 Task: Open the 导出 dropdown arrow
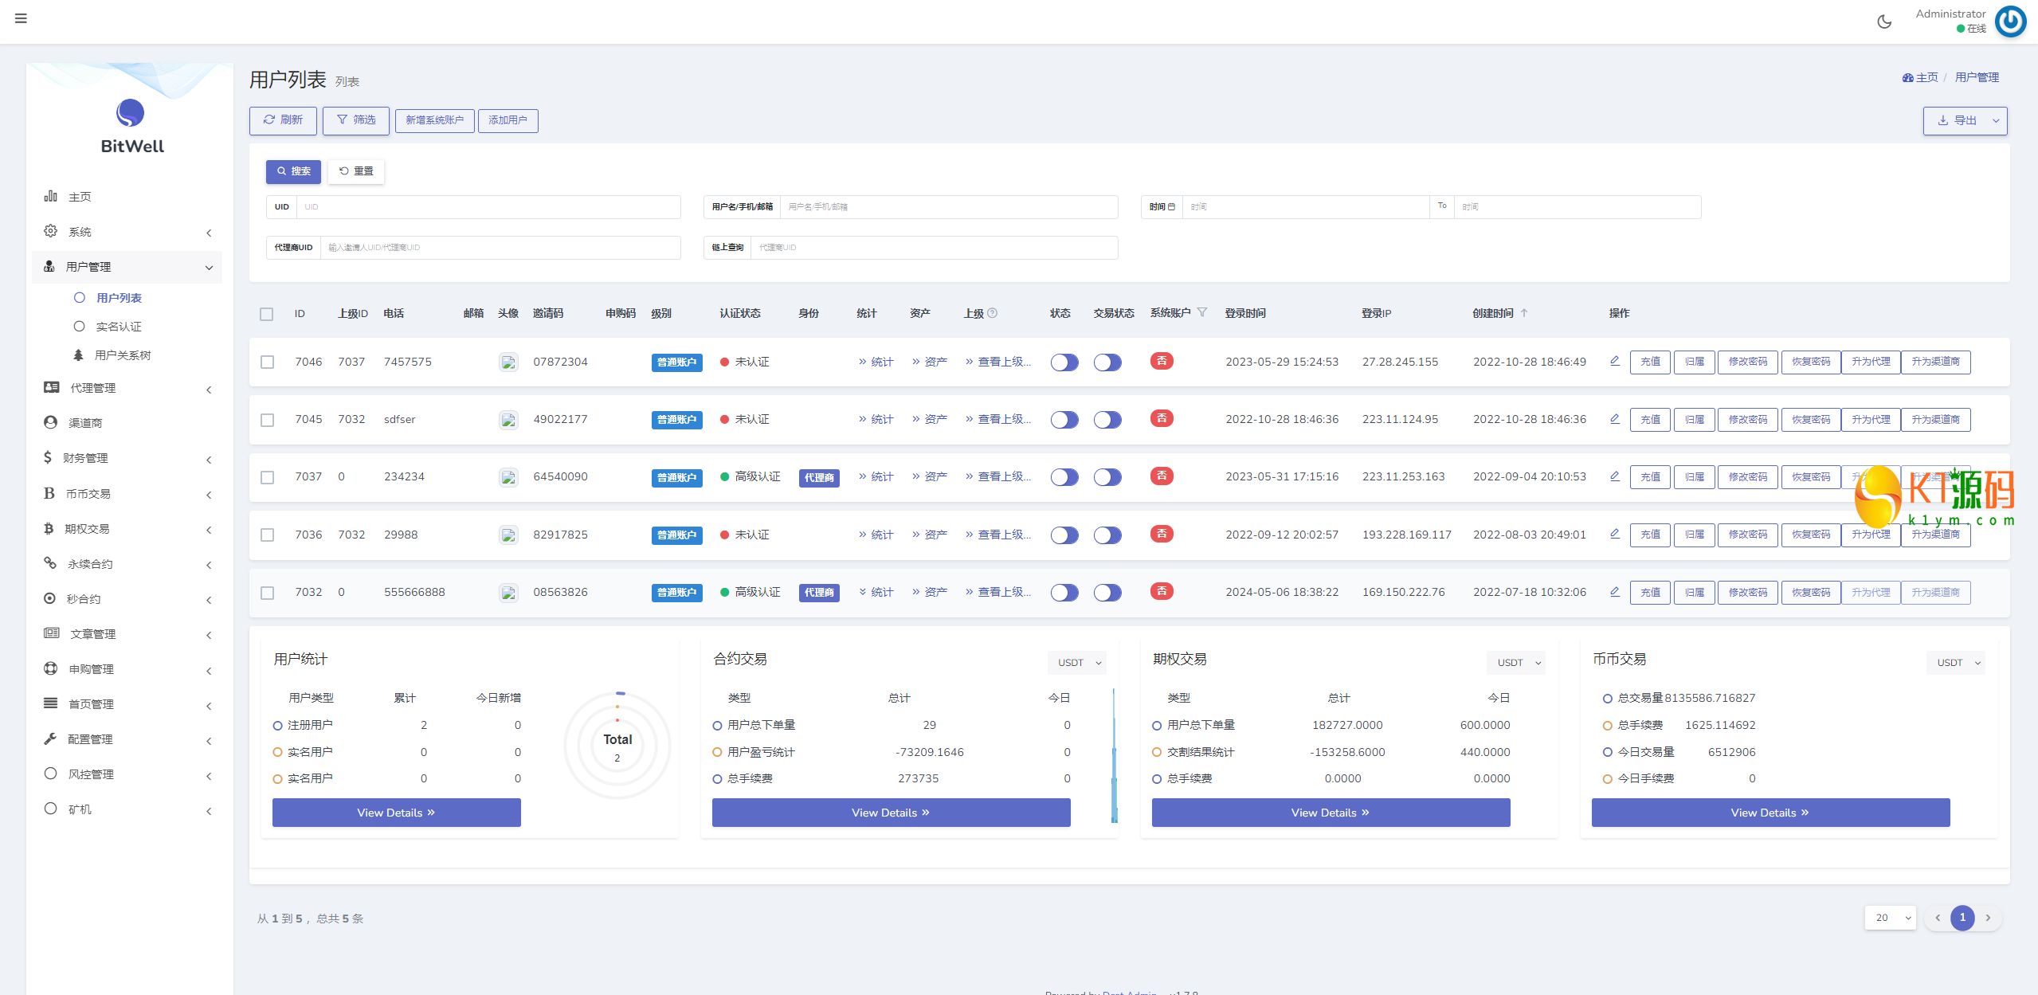coord(1996,120)
